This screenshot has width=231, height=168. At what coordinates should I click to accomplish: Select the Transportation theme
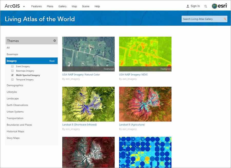[x=15, y=118]
